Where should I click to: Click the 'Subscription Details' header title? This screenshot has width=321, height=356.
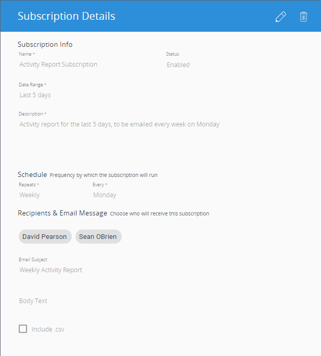point(67,16)
